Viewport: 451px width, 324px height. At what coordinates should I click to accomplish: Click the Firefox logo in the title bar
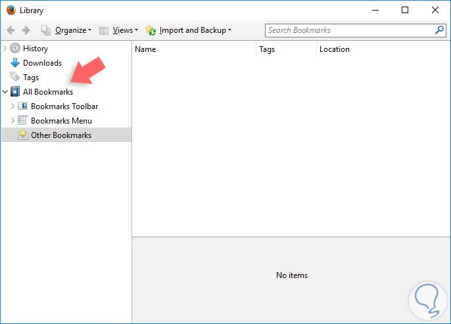tap(11, 10)
